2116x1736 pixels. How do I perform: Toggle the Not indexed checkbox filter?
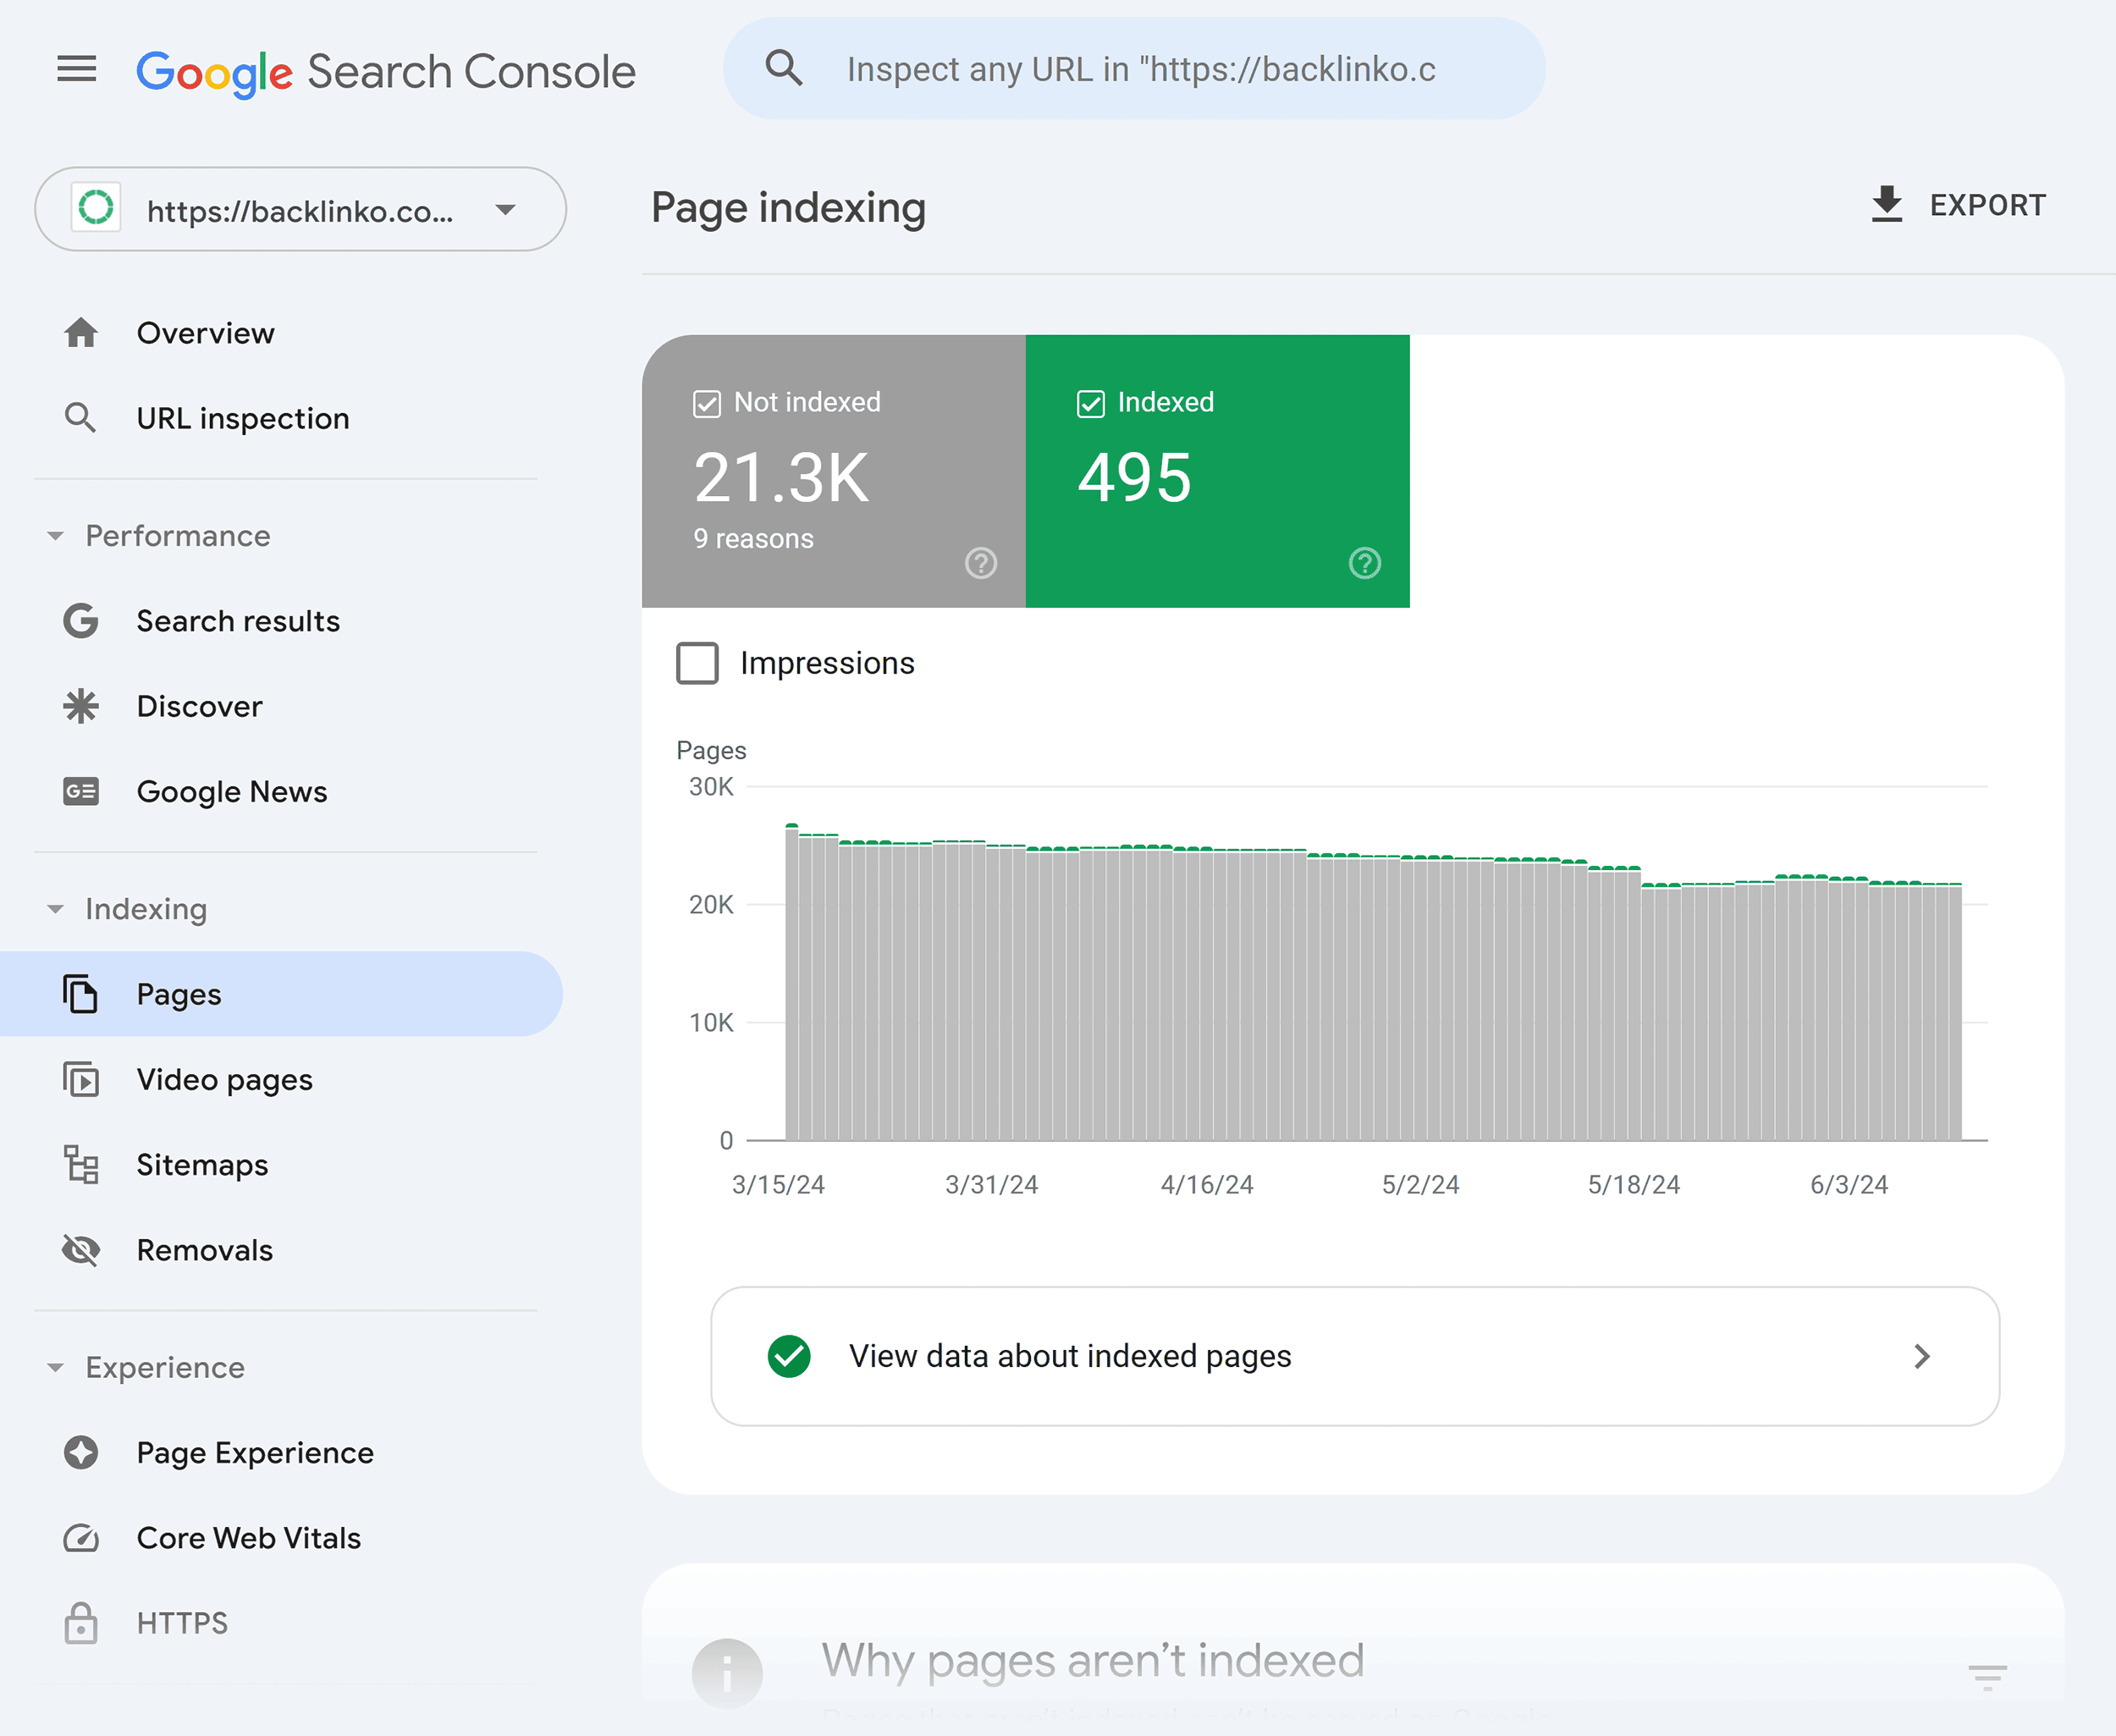pos(708,402)
